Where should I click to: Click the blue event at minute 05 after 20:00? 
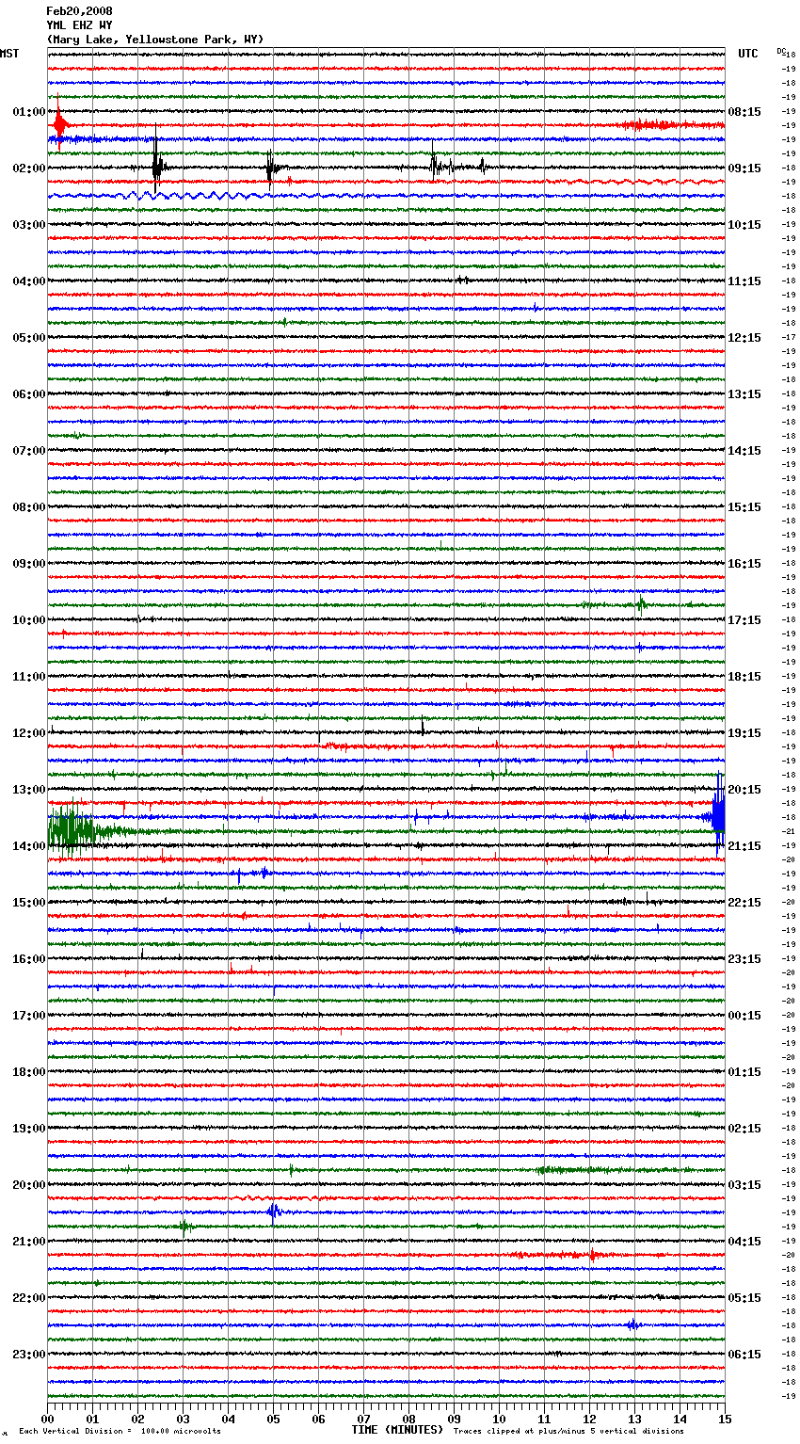point(274,1211)
